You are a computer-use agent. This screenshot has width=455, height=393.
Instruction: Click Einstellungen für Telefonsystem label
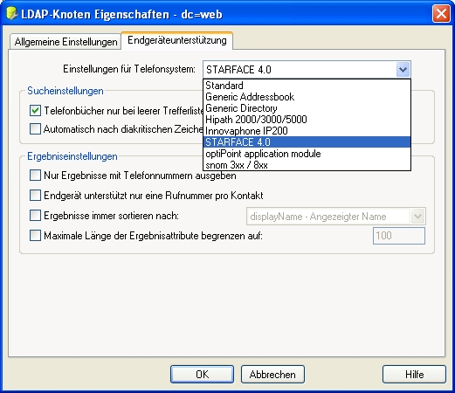[129, 69]
